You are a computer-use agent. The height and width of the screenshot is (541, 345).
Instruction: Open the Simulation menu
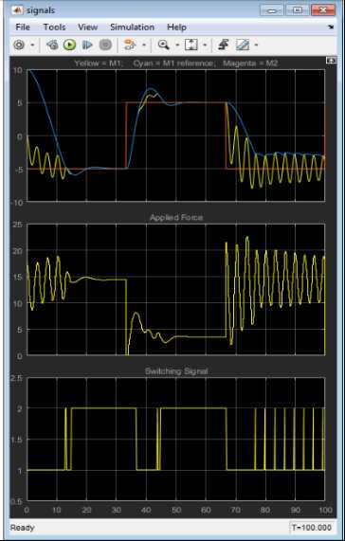(132, 27)
